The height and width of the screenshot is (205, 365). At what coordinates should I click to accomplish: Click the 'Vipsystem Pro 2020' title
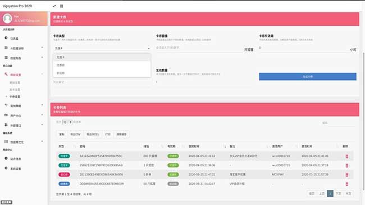[17, 6]
